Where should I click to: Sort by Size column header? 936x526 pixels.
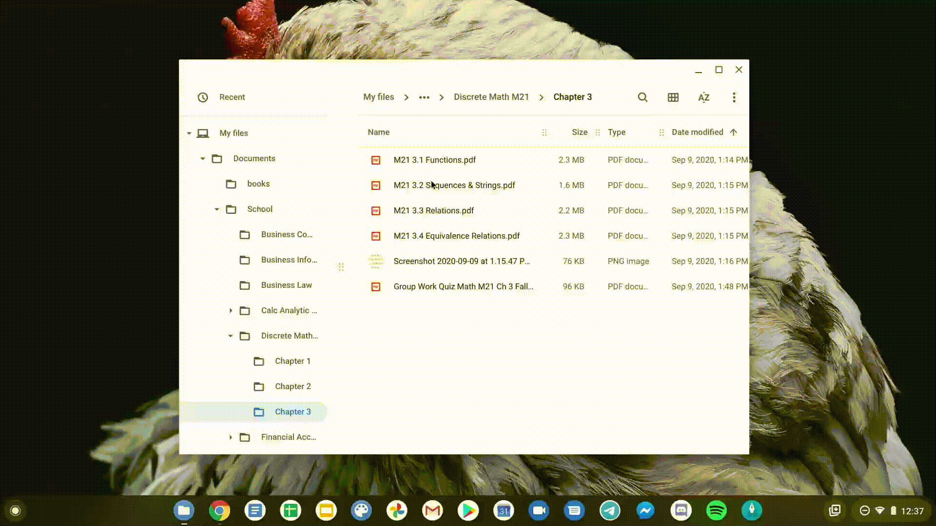579,132
